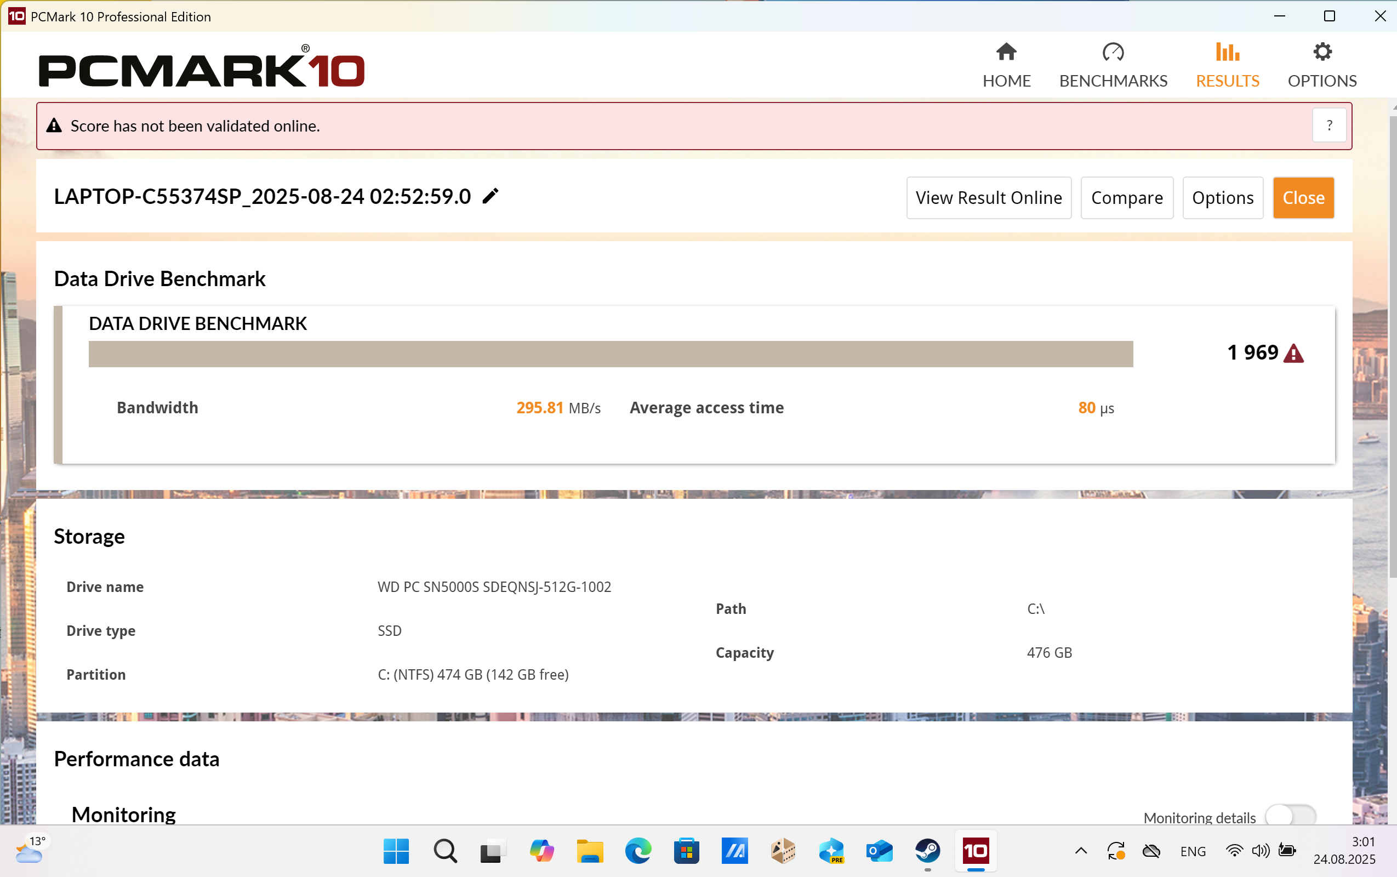This screenshot has height=877, width=1397.
Task: Click the PCMark 10 logo
Action: coord(201,67)
